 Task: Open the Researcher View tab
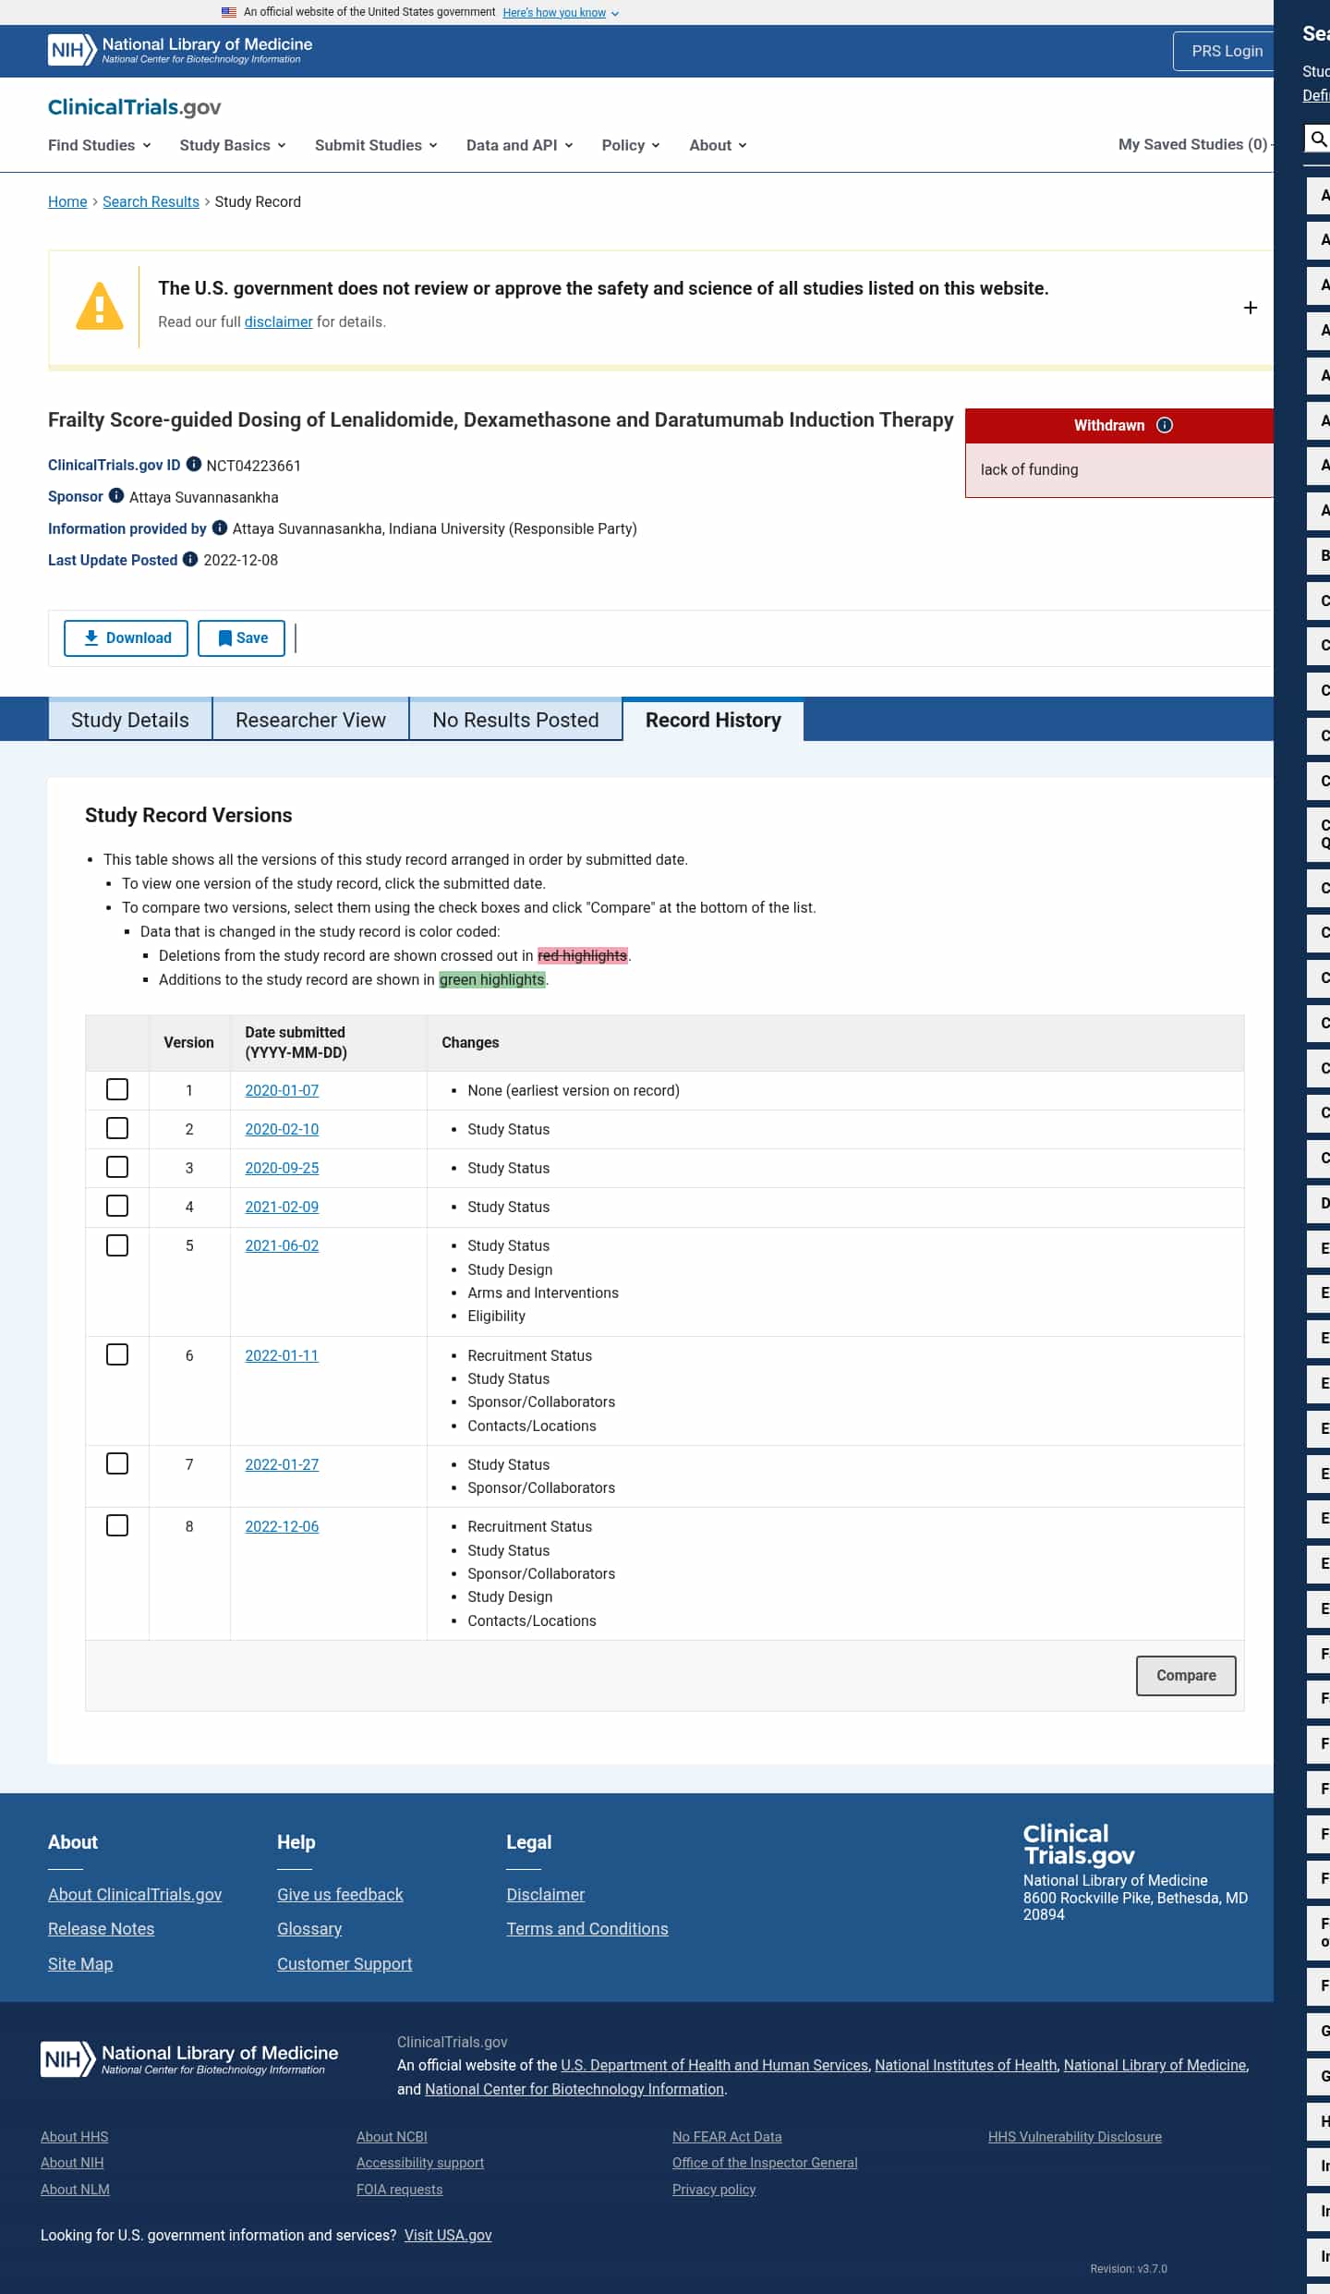(x=310, y=720)
